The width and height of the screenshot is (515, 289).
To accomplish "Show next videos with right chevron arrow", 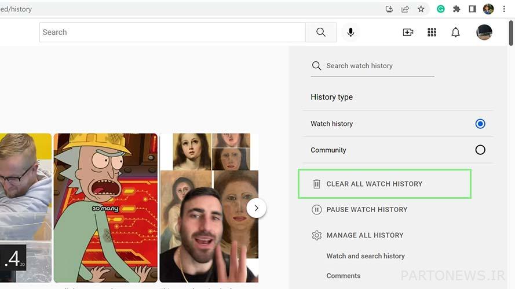I will click(x=256, y=208).
